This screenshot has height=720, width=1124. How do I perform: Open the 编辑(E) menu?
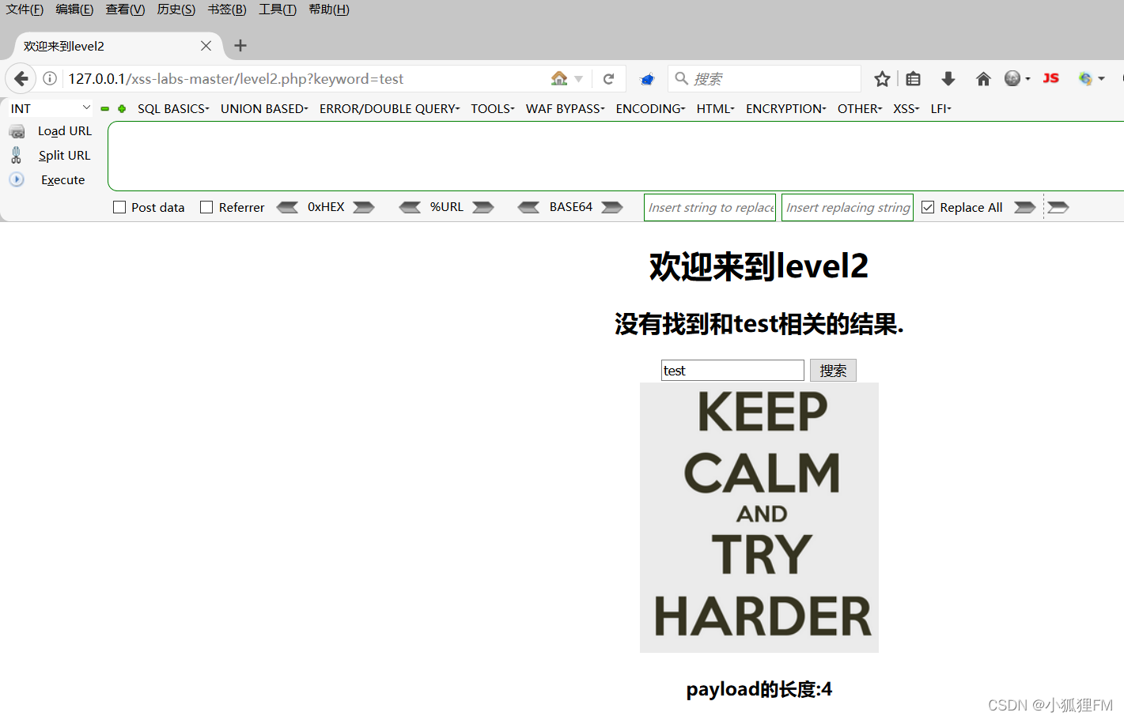tap(74, 9)
